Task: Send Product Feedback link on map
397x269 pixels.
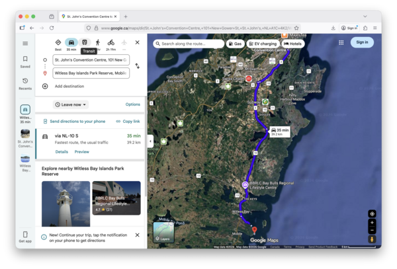Action: 323,247
